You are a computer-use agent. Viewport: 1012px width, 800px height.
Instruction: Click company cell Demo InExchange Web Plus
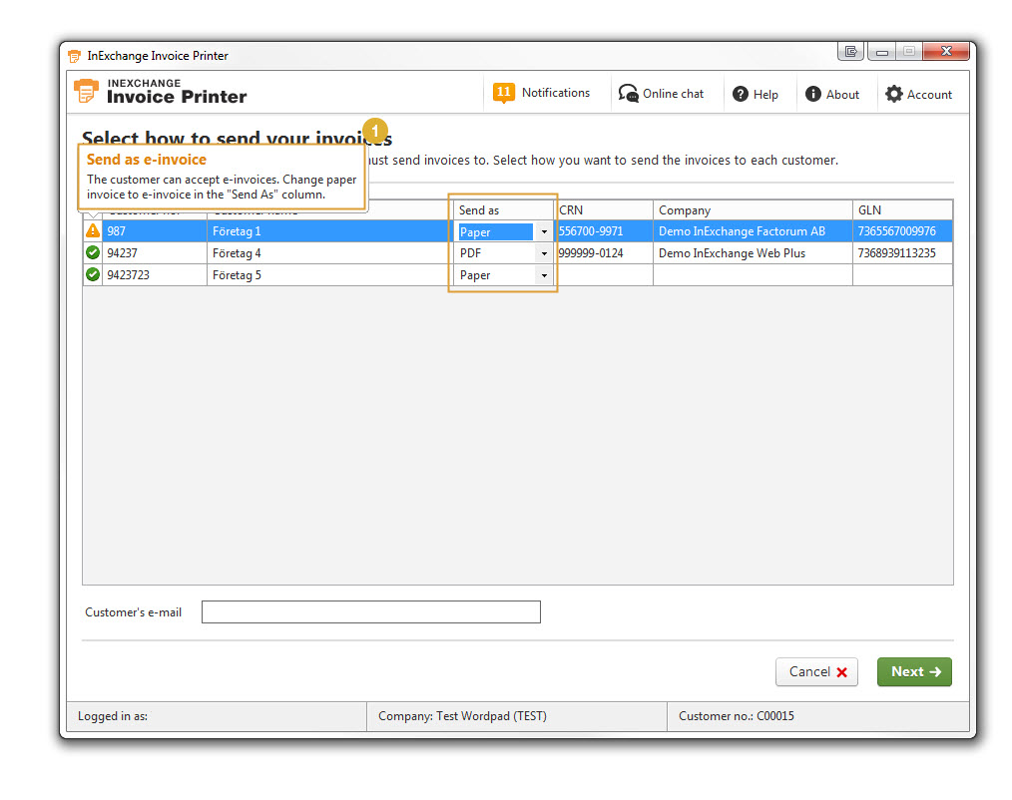pos(753,253)
